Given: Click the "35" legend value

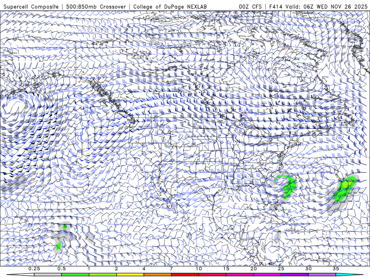Looking at the screenshot, I should click(x=336, y=269).
